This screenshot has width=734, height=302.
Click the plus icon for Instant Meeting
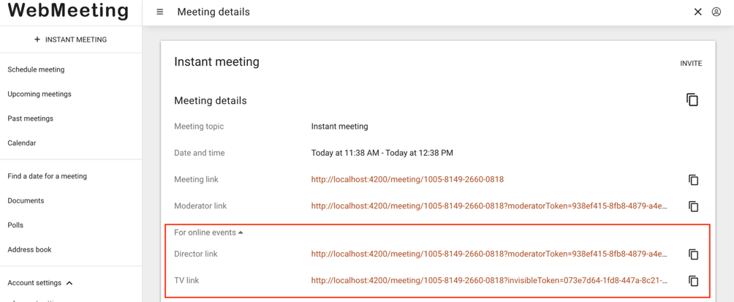37,39
